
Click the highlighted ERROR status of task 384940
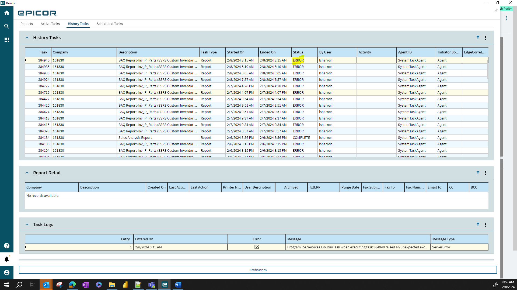click(298, 60)
